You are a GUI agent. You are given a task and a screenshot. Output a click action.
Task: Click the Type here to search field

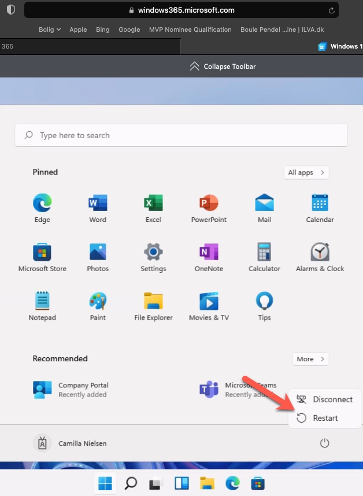(x=181, y=135)
